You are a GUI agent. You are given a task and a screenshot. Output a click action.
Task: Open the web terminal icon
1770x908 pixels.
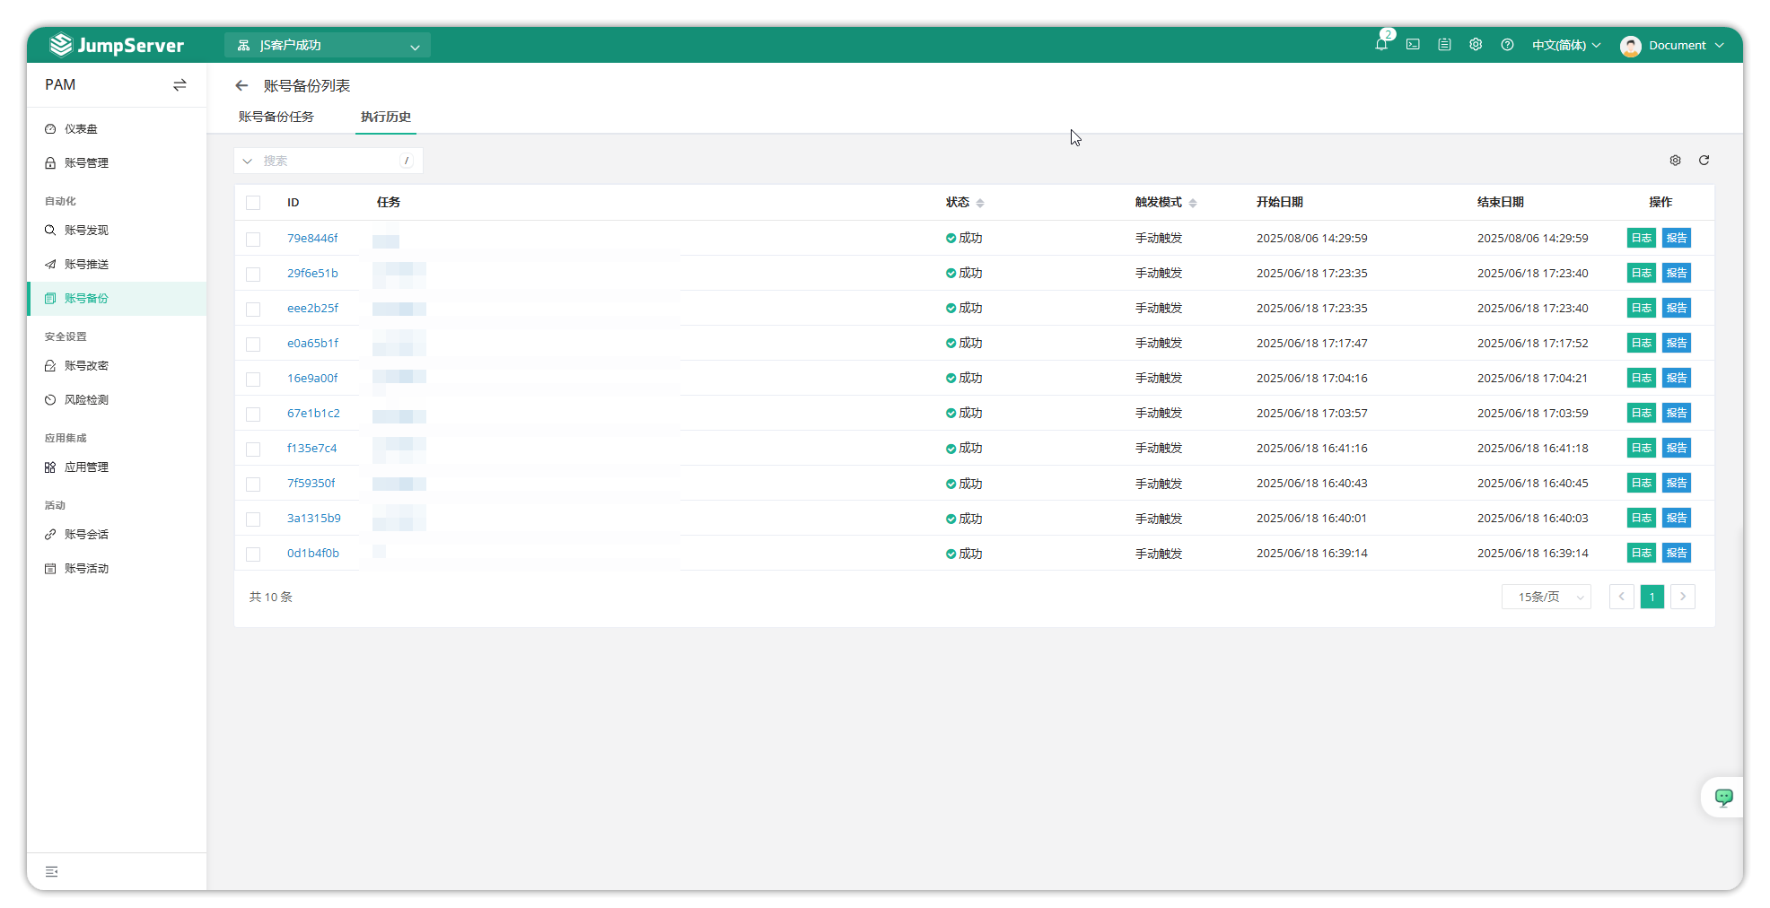(x=1413, y=45)
